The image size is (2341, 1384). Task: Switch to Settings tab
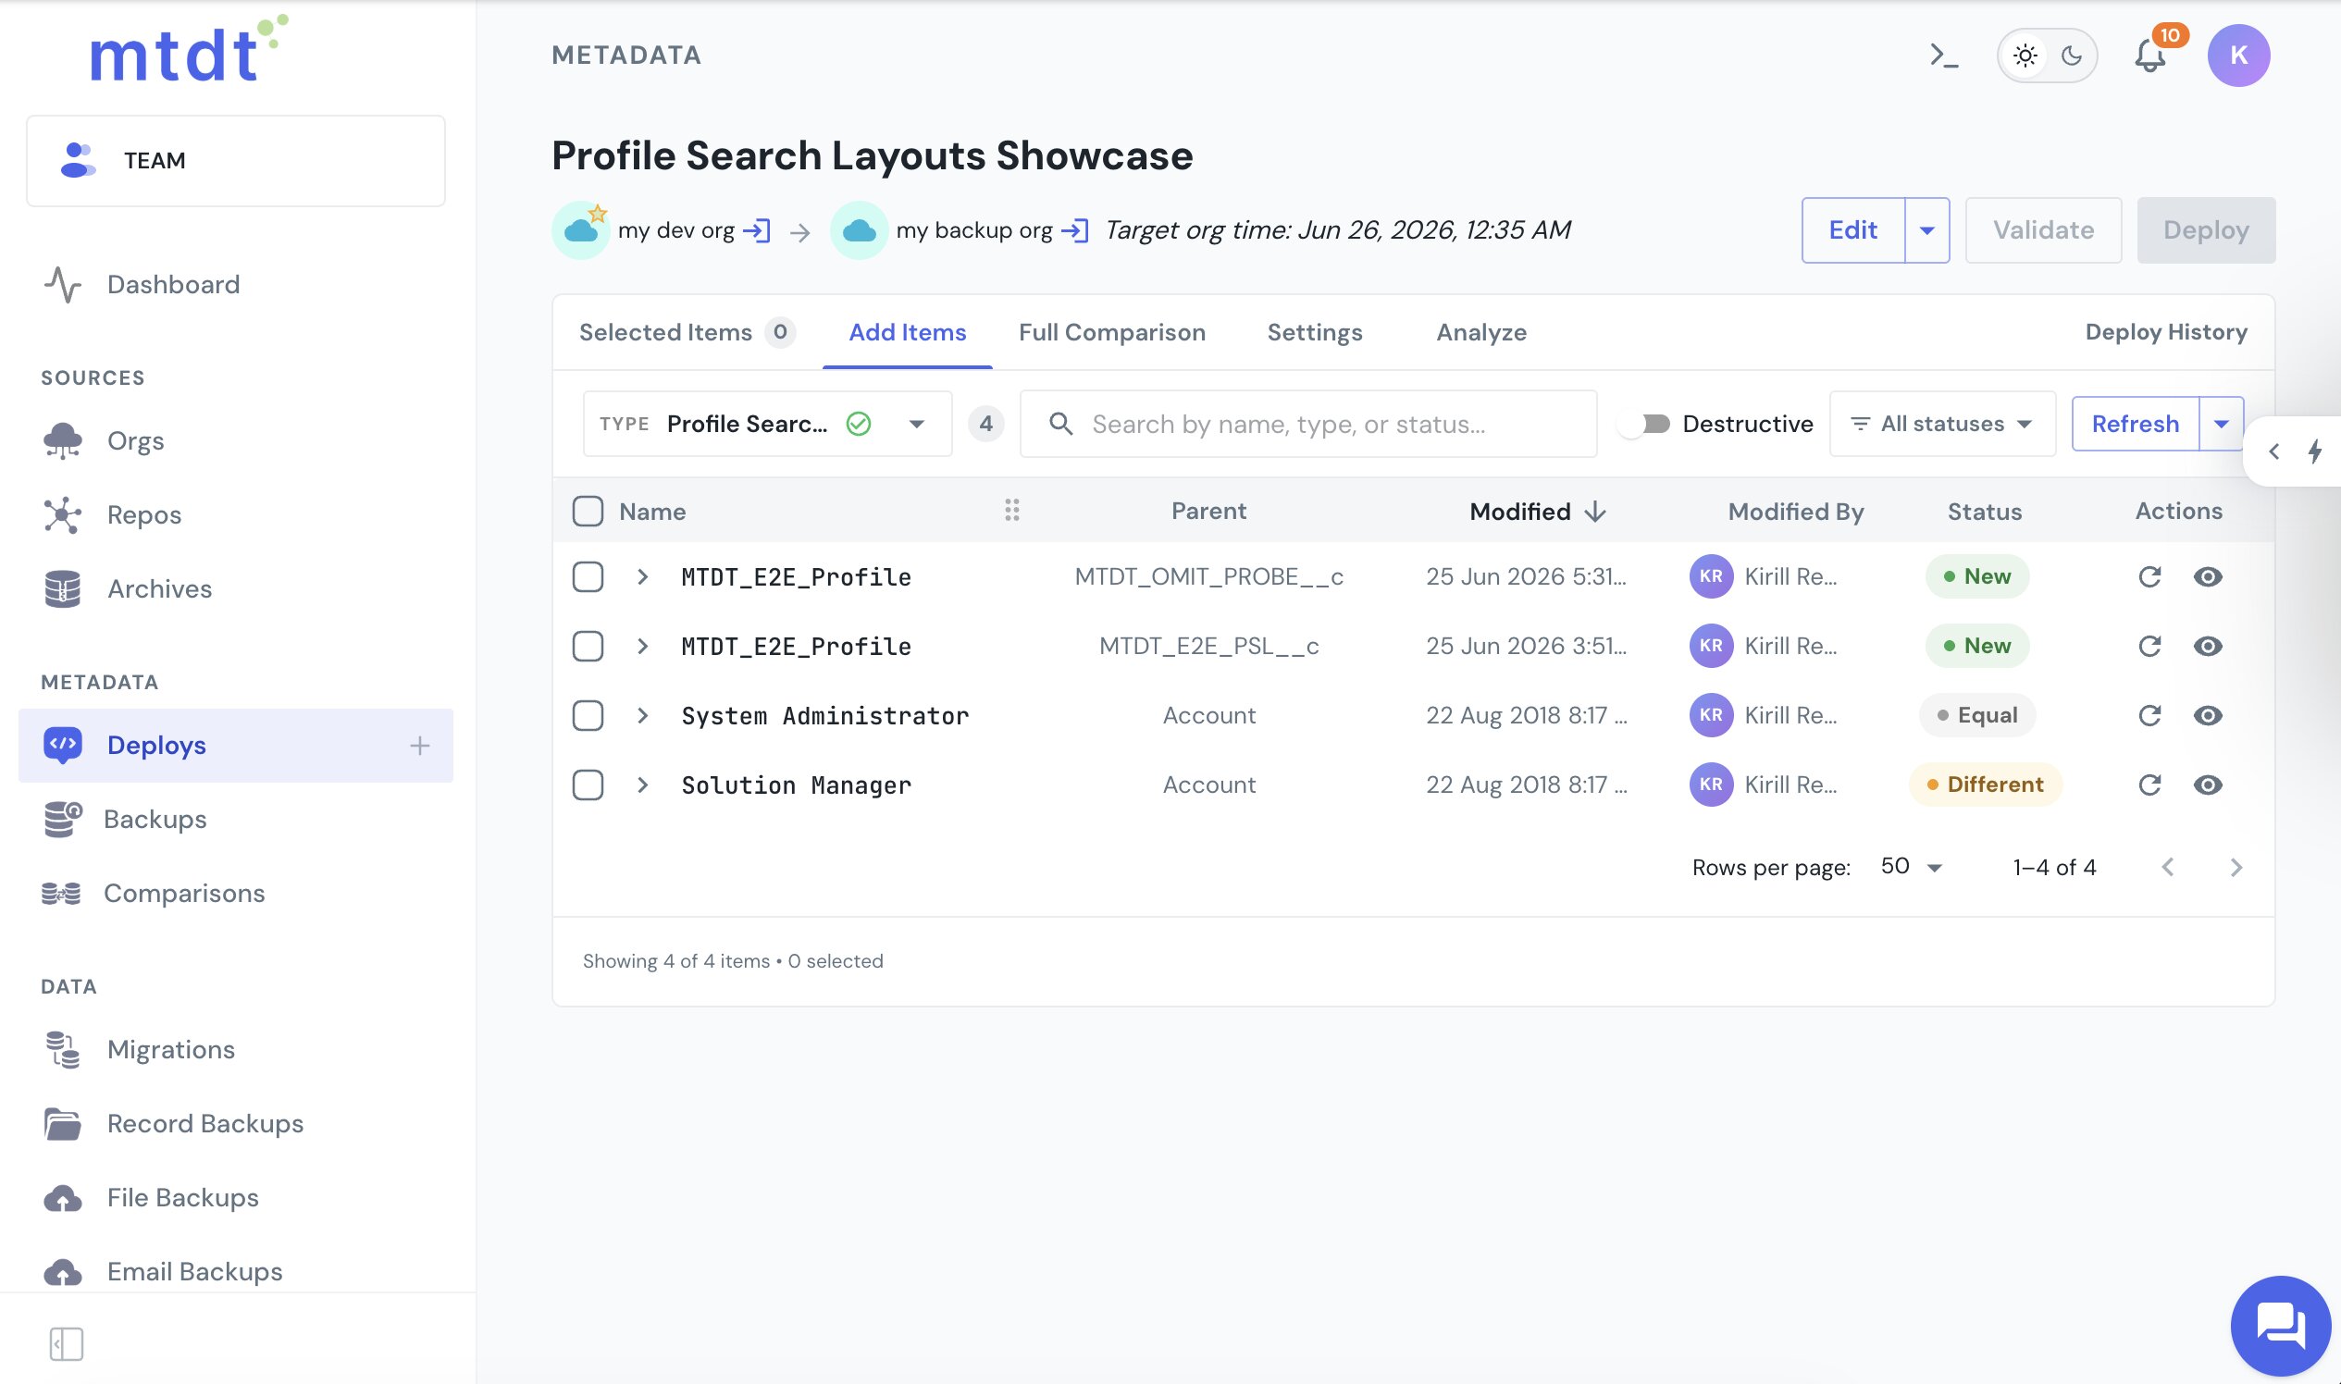(1314, 332)
